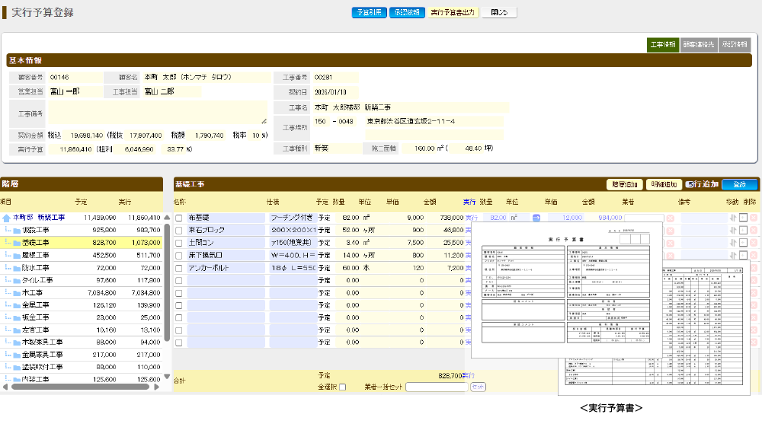The image size is (762, 427).
Task: Click the hierarchy vertical scrollbar thumb
Action: point(167,282)
